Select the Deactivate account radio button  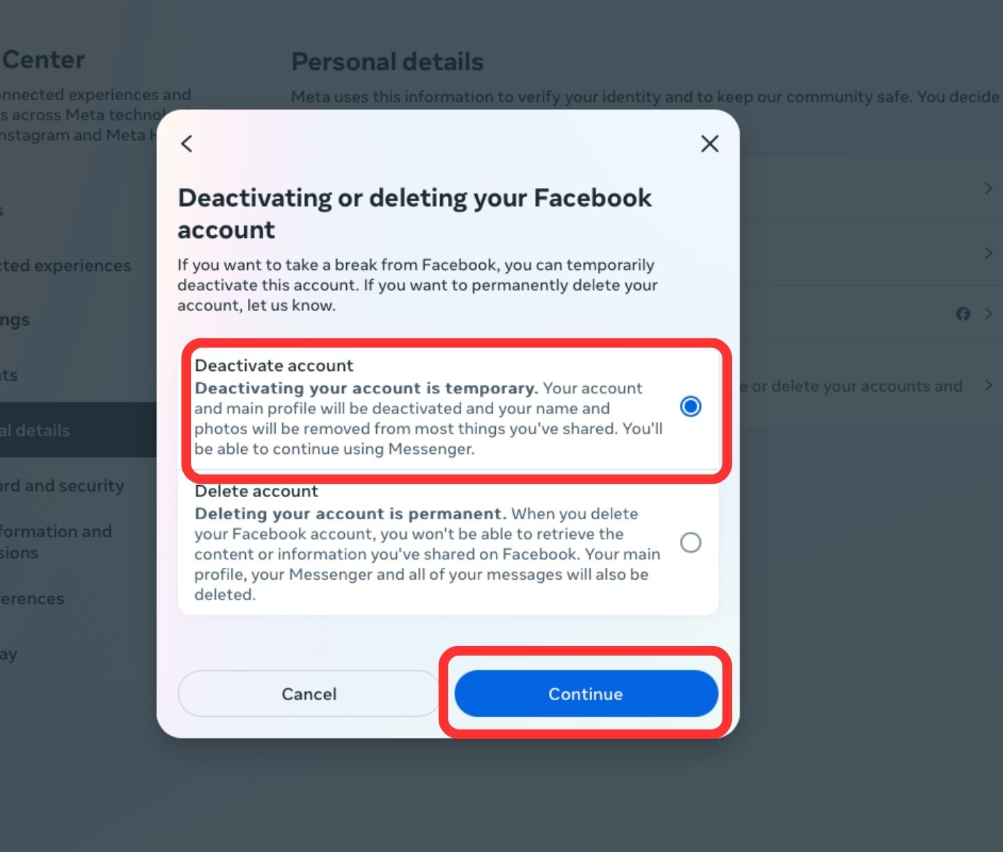point(690,407)
